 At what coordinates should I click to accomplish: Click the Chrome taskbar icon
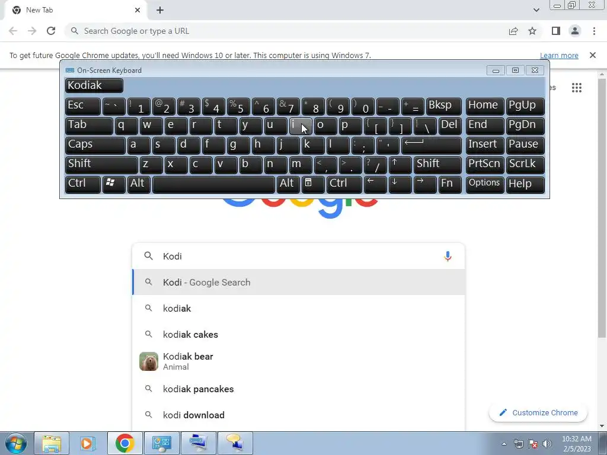tap(124, 443)
